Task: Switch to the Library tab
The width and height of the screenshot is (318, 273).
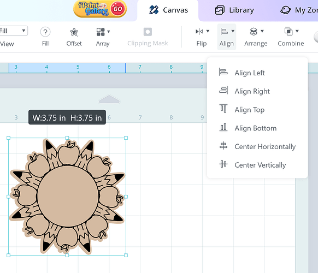Action: point(234,10)
